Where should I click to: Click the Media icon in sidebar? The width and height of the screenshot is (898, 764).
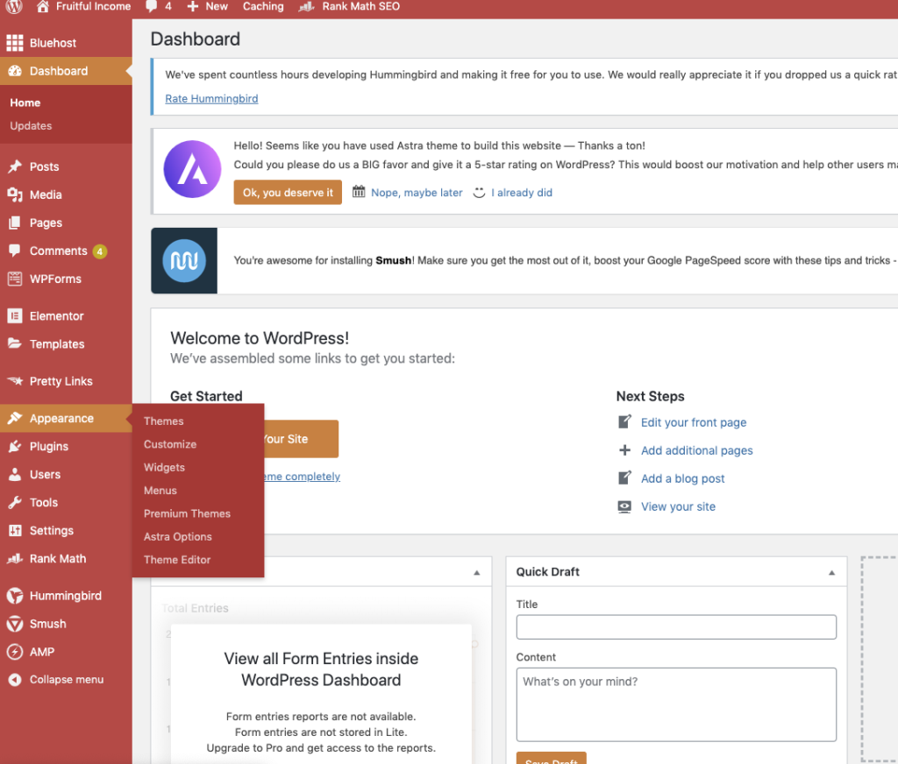[x=15, y=195]
